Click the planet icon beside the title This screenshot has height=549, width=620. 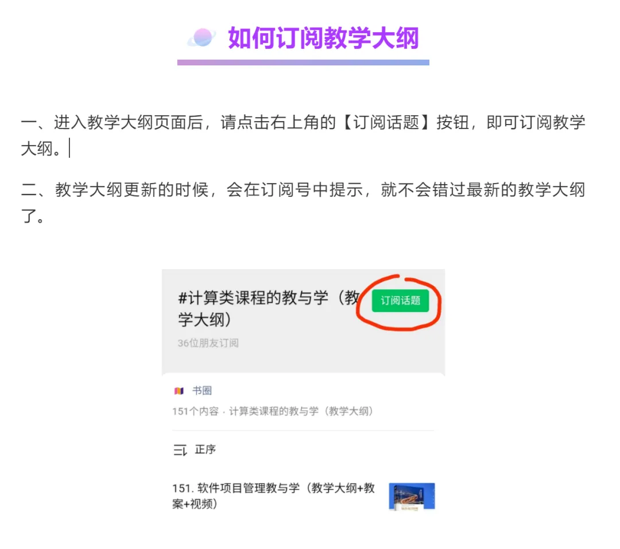(201, 38)
